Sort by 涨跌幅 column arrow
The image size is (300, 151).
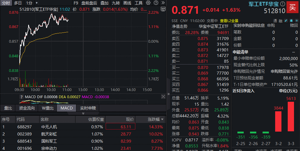click(163, 120)
